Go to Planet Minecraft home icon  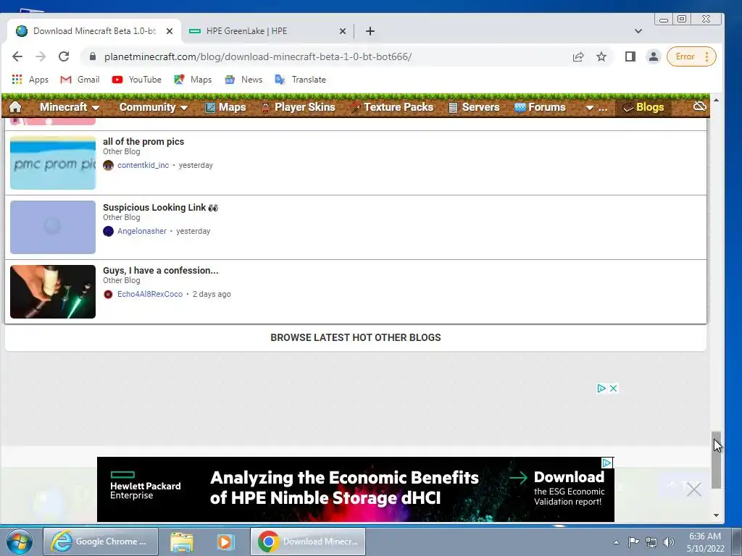[15, 107]
